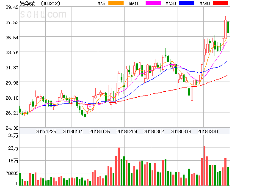254x186 pixels.
Task: Click the blue MA20 legend swatch
Action: point(187,3)
